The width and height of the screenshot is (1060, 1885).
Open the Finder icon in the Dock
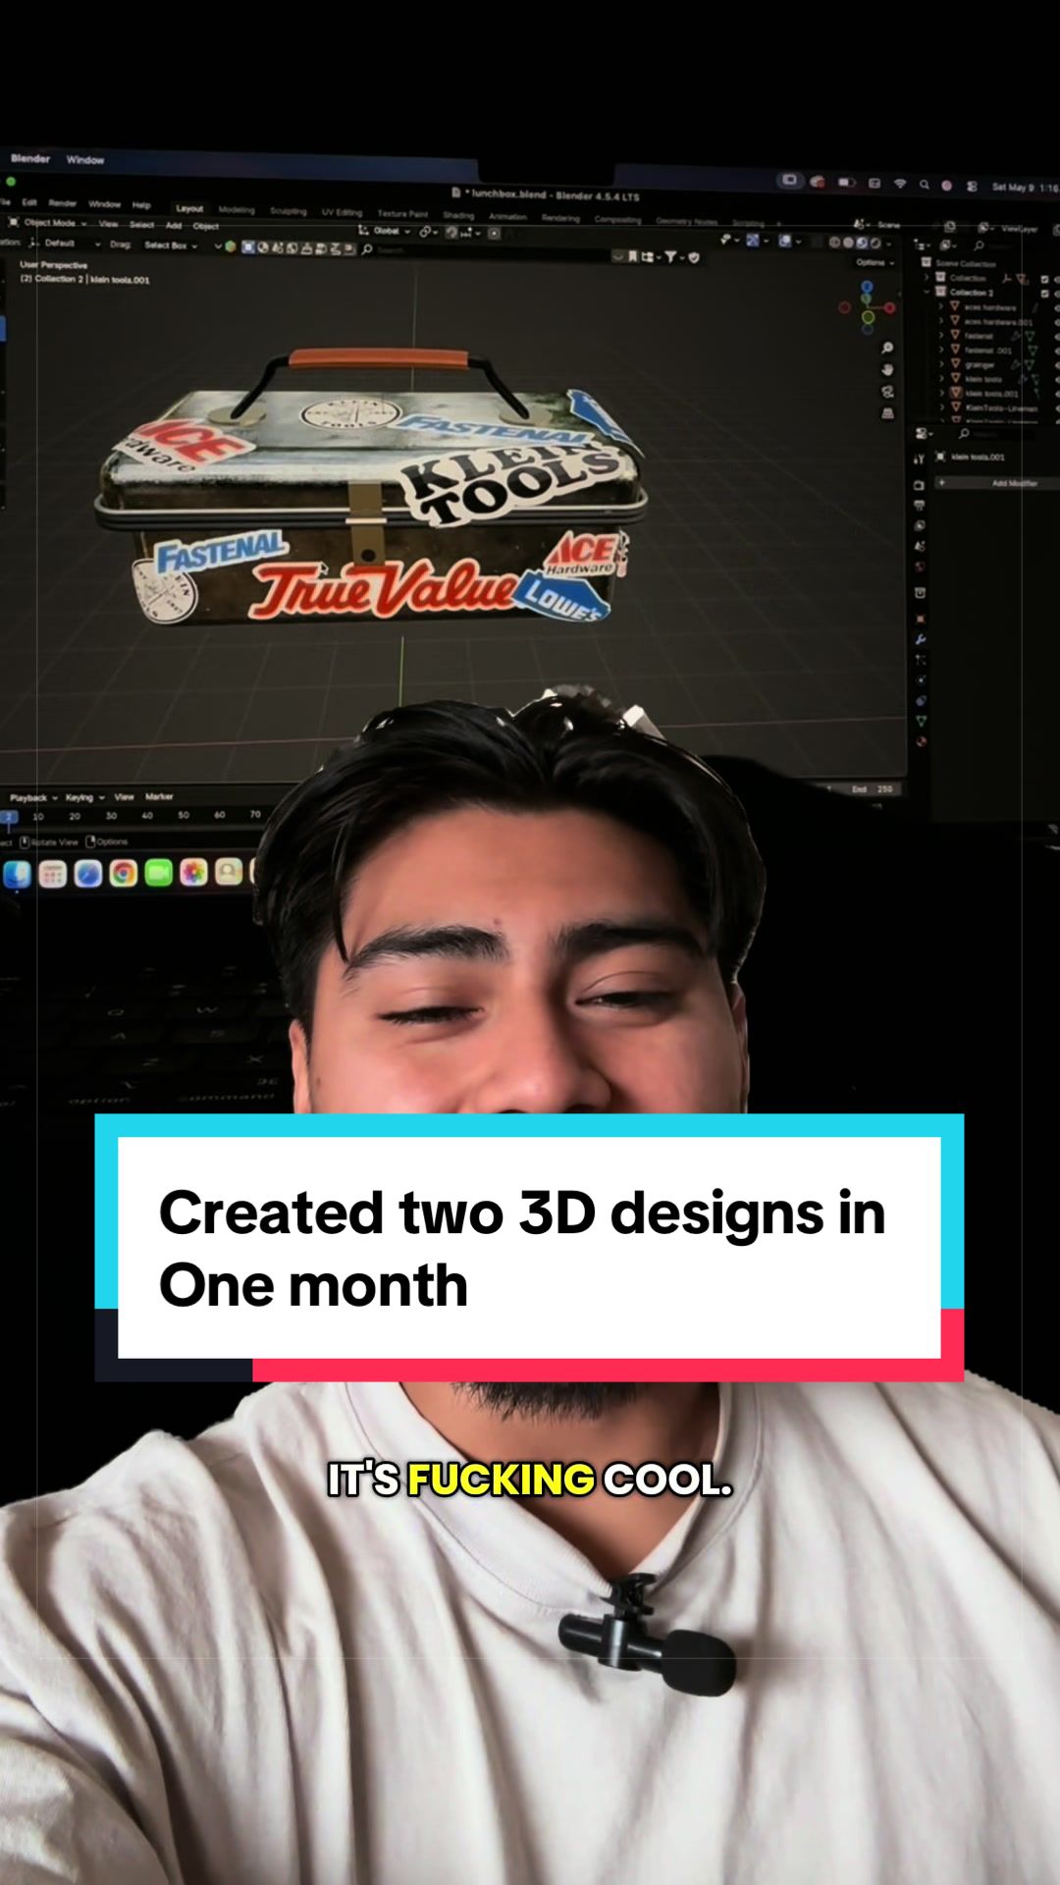17,874
